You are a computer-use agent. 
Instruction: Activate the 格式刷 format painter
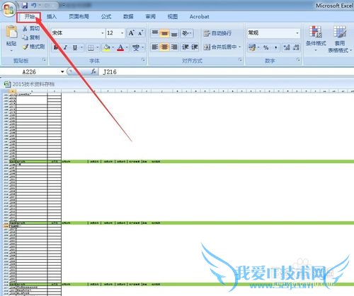(x=34, y=47)
